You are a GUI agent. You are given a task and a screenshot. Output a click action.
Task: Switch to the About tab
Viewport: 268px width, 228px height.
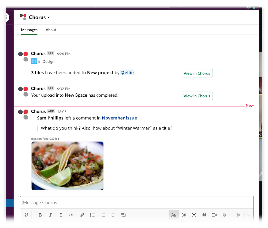(51, 30)
